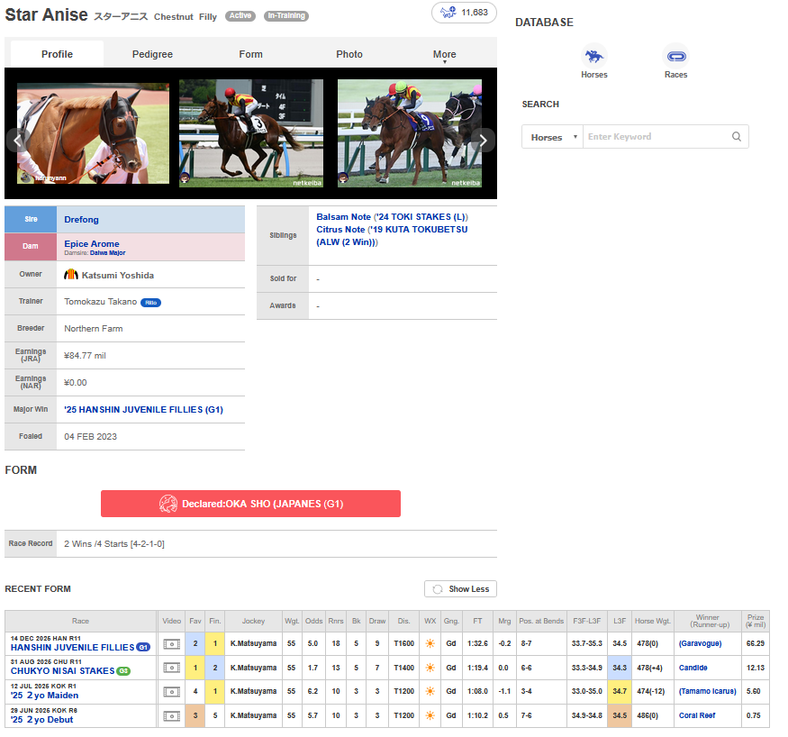Click the Active status badge
The width and height of the screenshot is (788, 737).
(x=240, y=15)
